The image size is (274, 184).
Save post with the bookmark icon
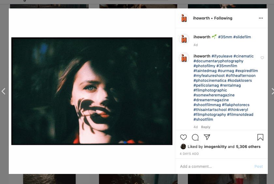[x=260, y=137]
